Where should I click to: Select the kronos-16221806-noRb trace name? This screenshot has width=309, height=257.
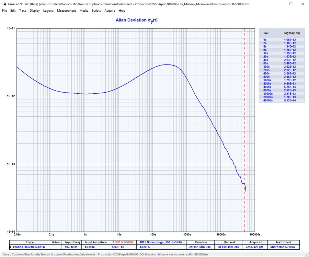[x=31, y=247]
